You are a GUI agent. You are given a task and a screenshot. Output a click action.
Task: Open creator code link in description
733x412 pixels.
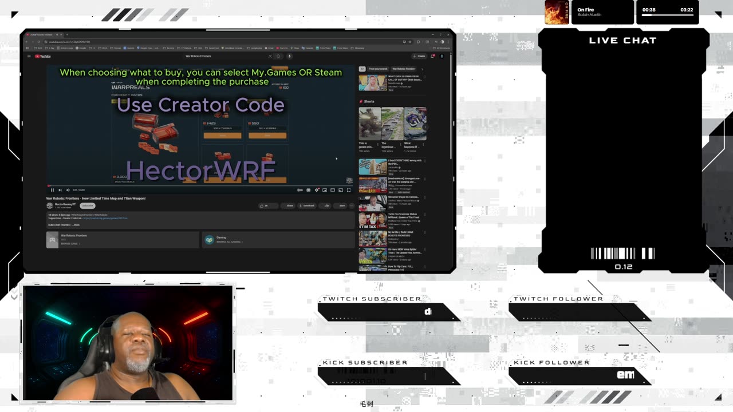click(x=106, y=218)
